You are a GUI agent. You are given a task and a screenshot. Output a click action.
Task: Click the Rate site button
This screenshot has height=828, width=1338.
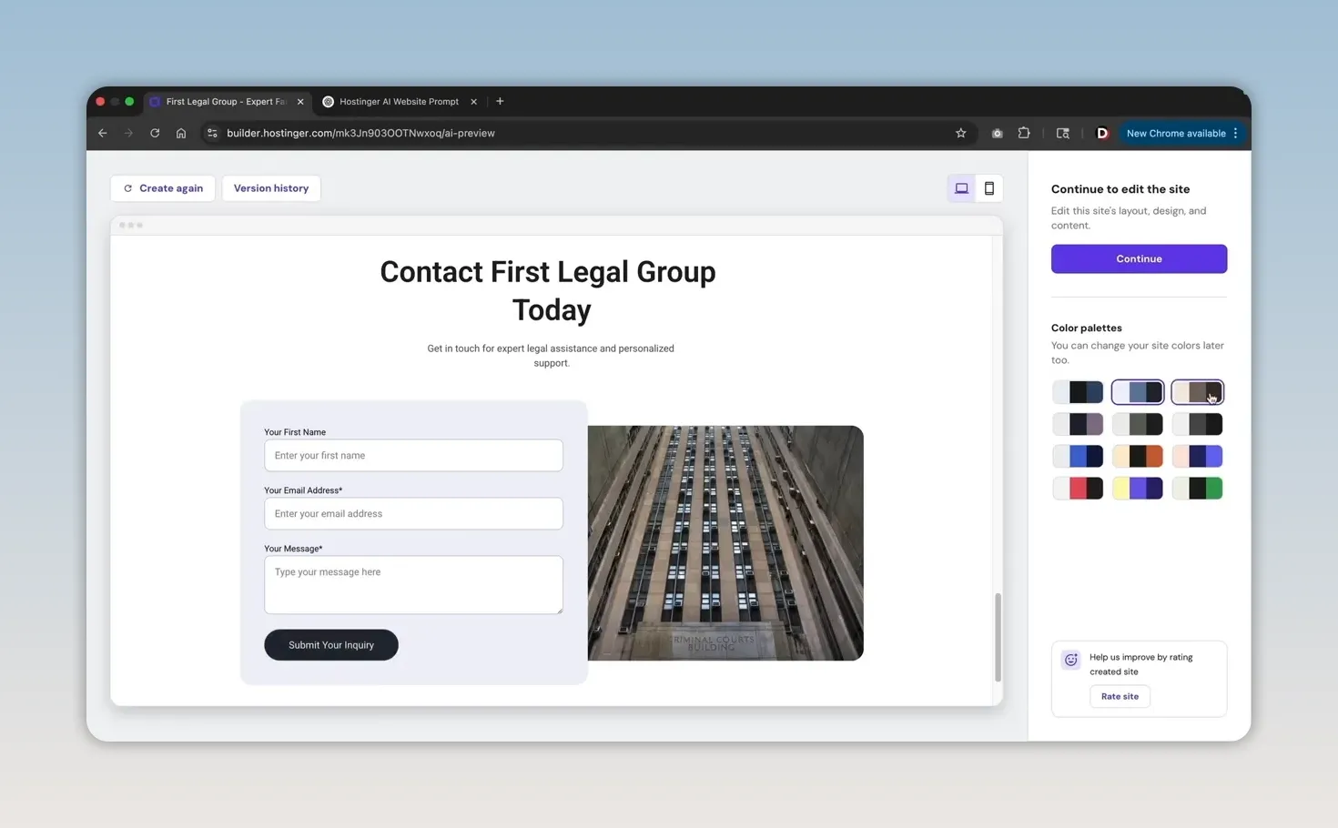[x=1120, y=696]
